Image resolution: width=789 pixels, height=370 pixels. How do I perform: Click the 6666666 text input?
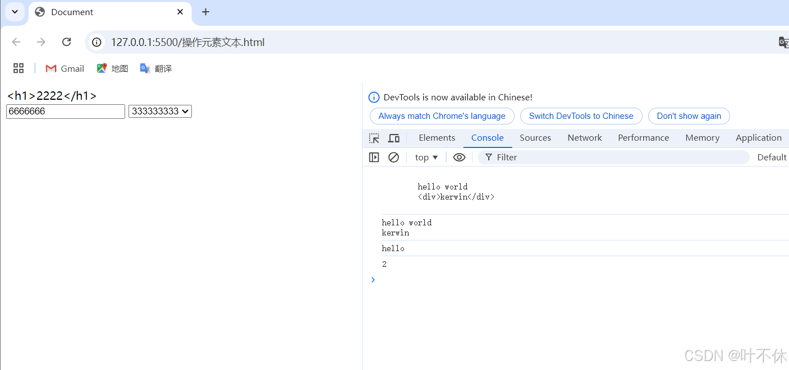[x=65, y=111]
